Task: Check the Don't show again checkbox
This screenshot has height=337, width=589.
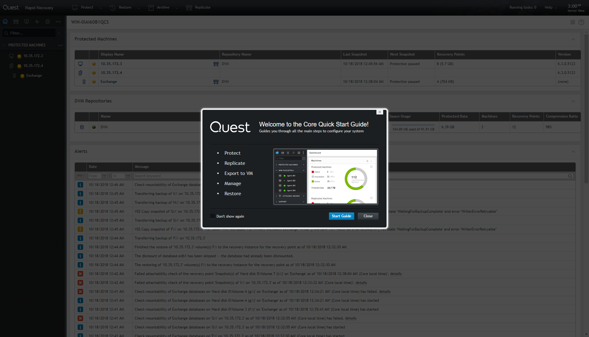Action: [213, 216]
